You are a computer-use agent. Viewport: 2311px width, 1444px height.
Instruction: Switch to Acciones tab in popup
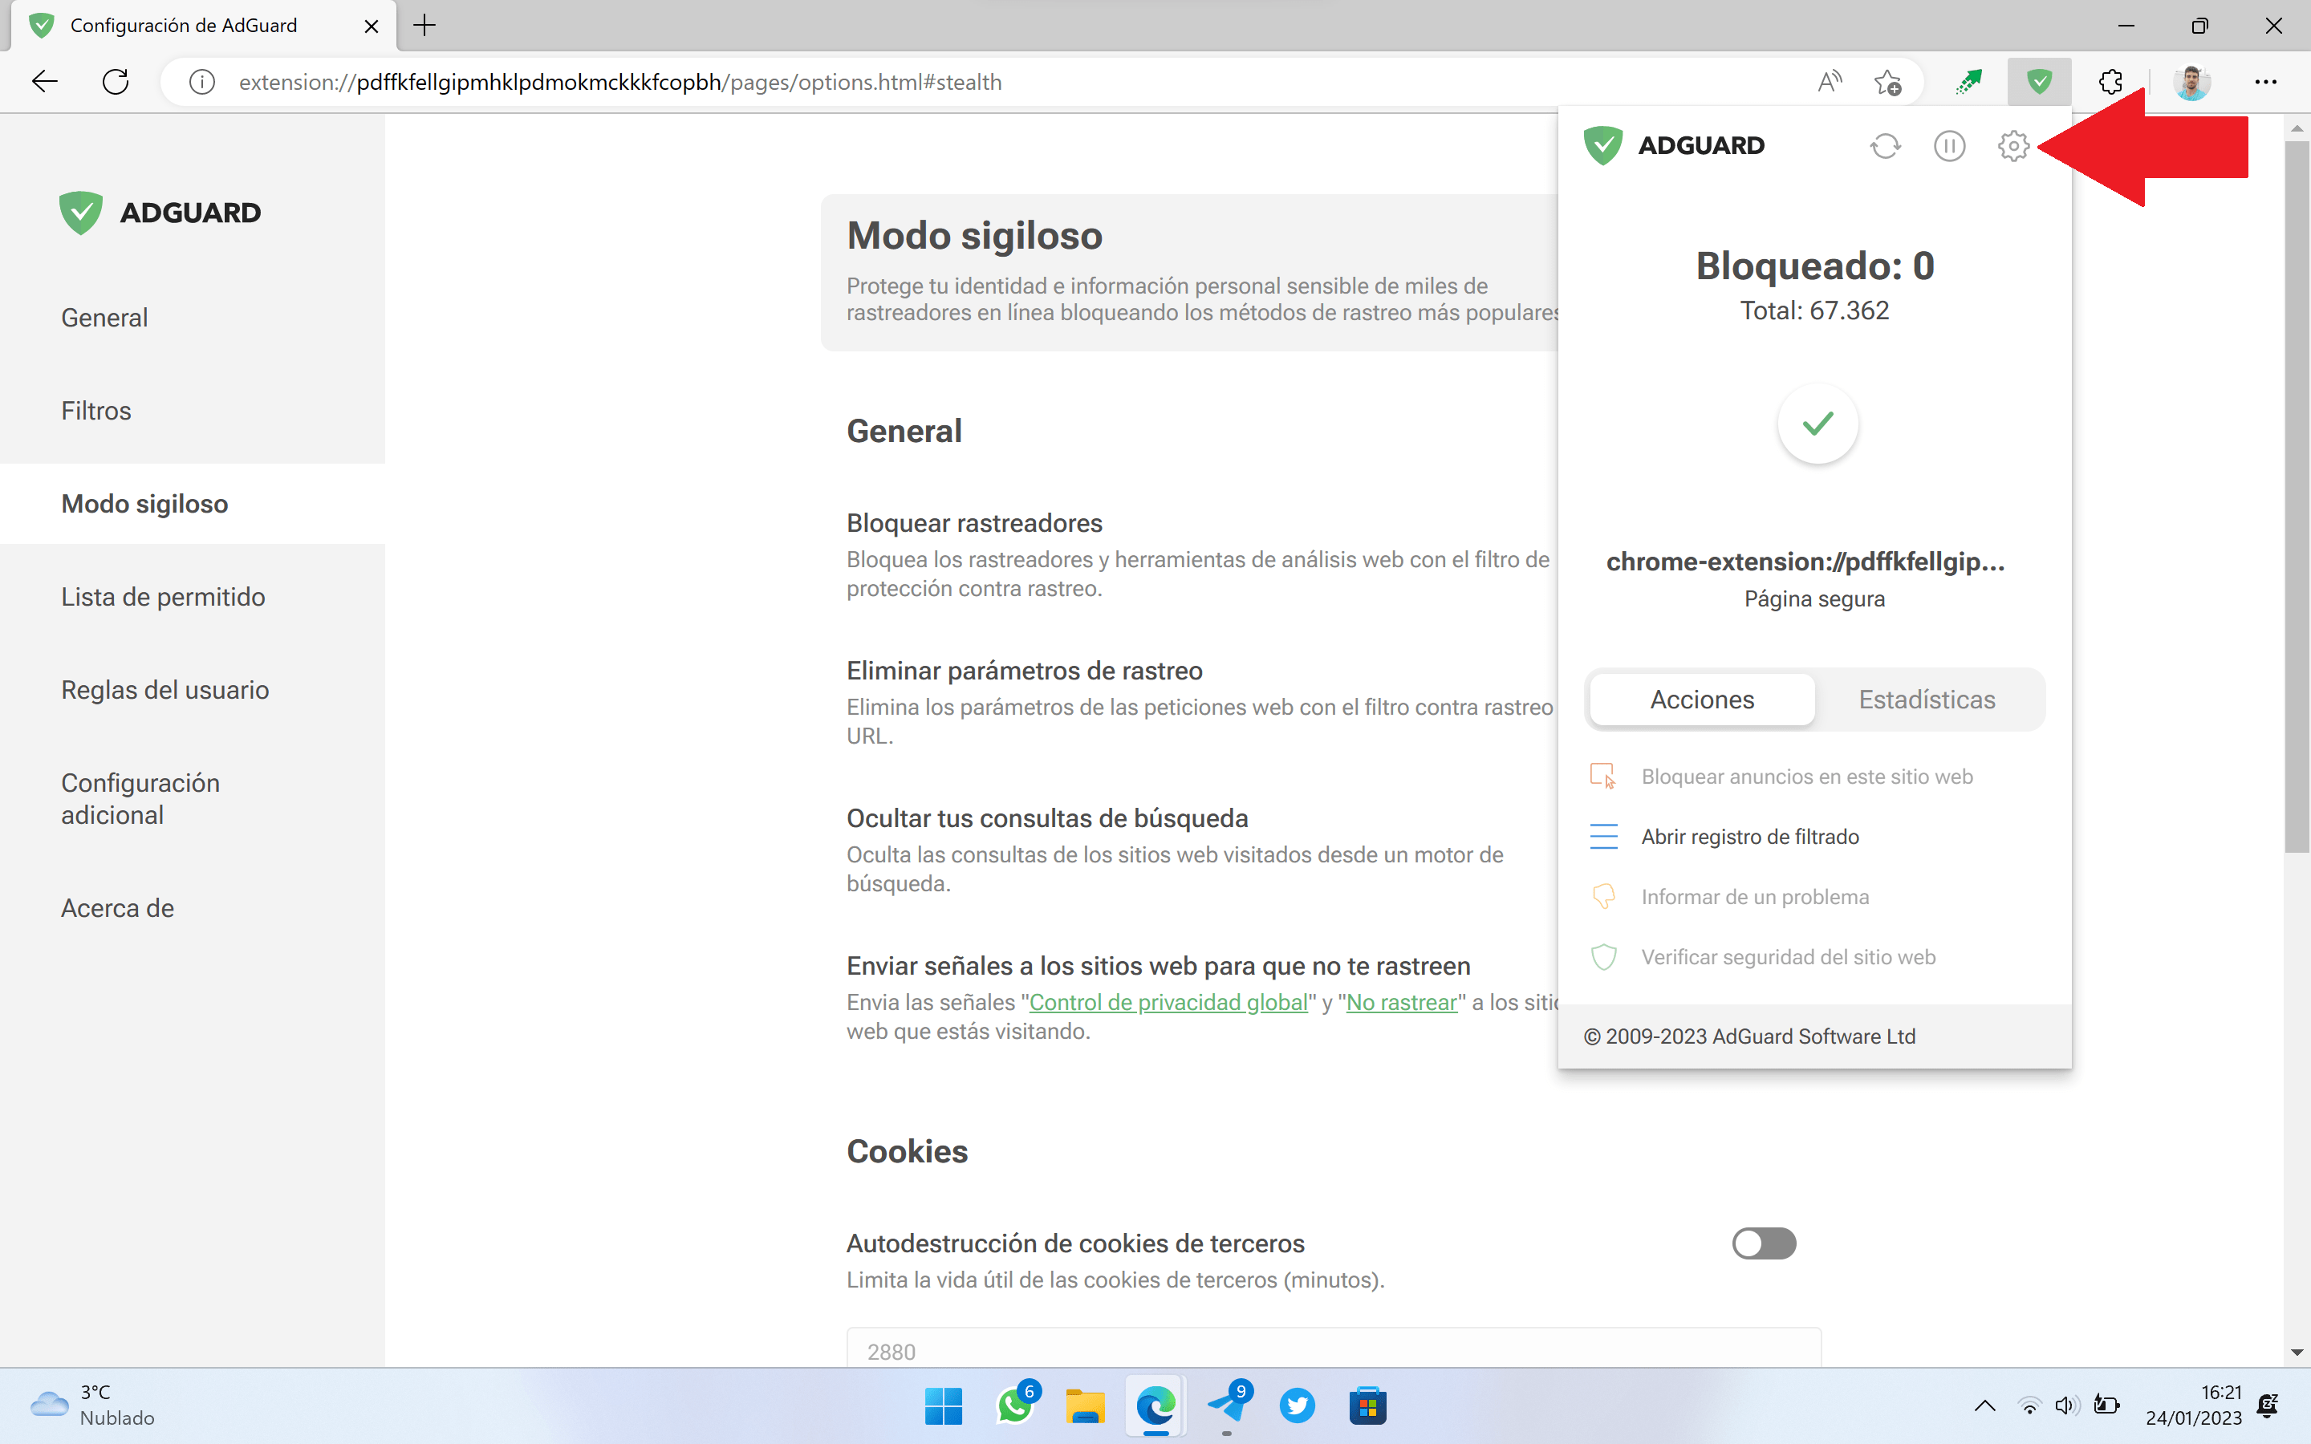click(x=1703, y=700)
